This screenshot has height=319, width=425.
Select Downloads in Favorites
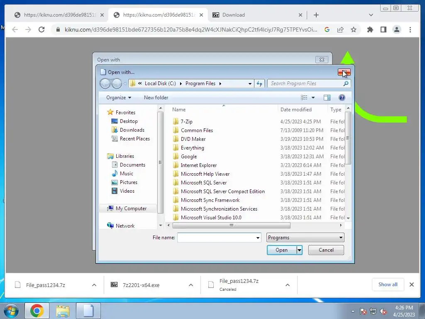(132, 130)
